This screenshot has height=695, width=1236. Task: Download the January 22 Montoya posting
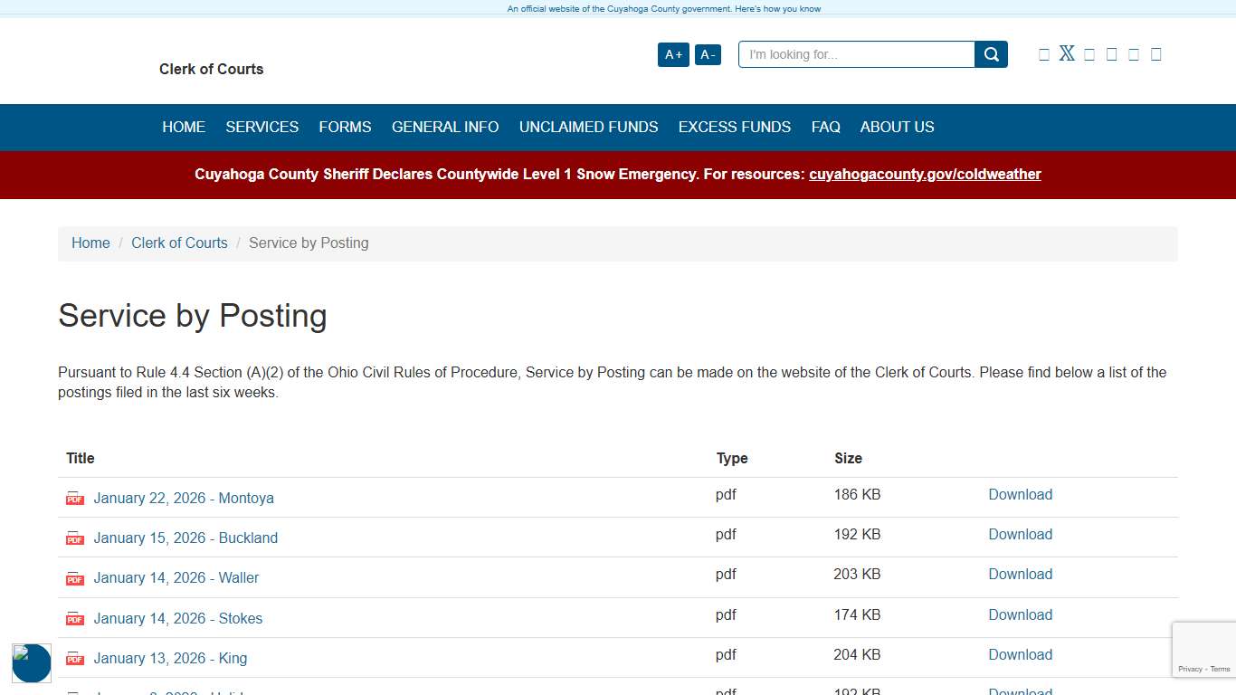click(1020, 495)
